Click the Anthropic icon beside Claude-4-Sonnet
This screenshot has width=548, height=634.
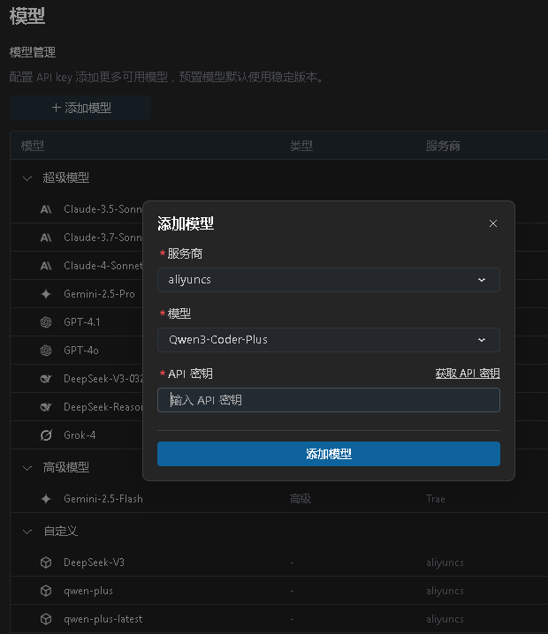tap(46, 266)
